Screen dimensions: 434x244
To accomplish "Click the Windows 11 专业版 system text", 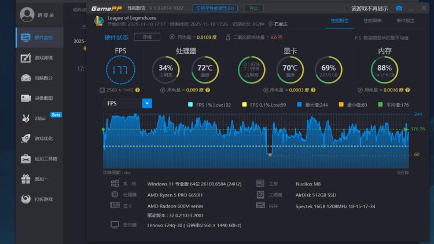I will pos(194,184).
